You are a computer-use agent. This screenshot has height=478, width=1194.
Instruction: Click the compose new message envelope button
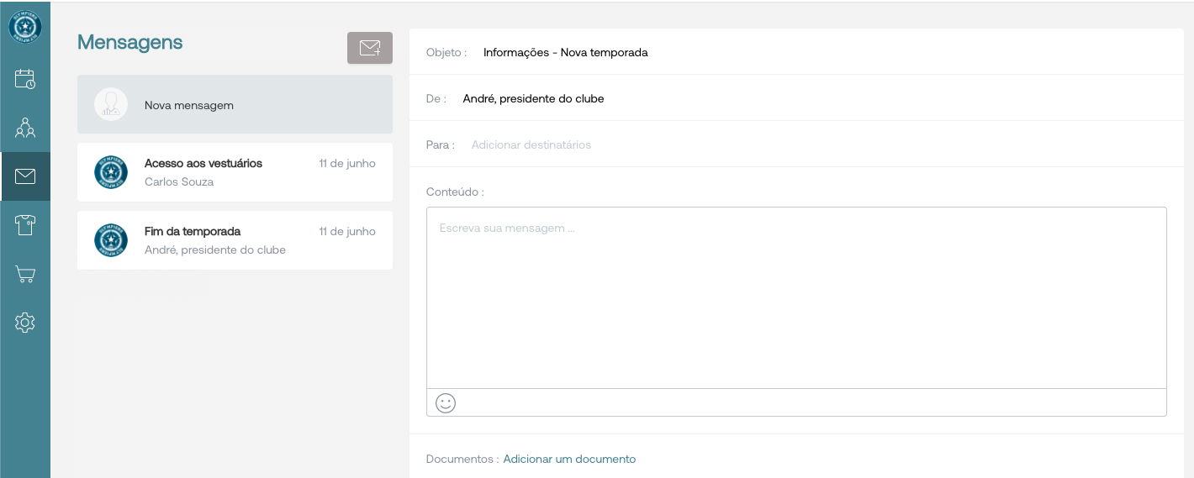tap(370, 48)
